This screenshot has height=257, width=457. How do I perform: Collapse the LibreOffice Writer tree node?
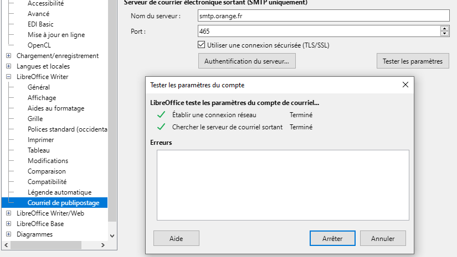pyautogui.click(x=8, y=77)
